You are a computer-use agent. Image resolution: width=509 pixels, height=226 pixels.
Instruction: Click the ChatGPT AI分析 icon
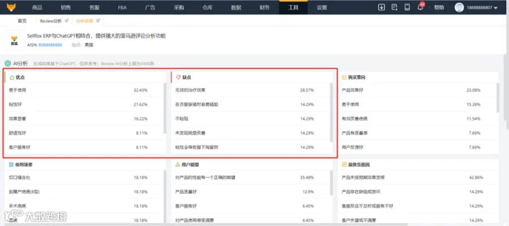pos(8,63)
